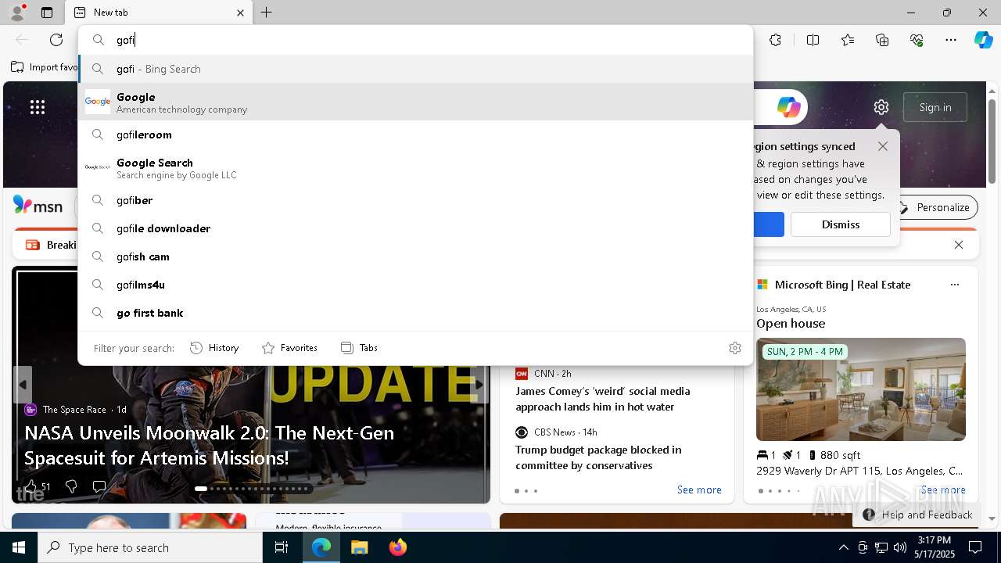Launch Firefox from taskbar
Image resolution: width=1001 pixels, height=563 pixels.
[397, 547]
